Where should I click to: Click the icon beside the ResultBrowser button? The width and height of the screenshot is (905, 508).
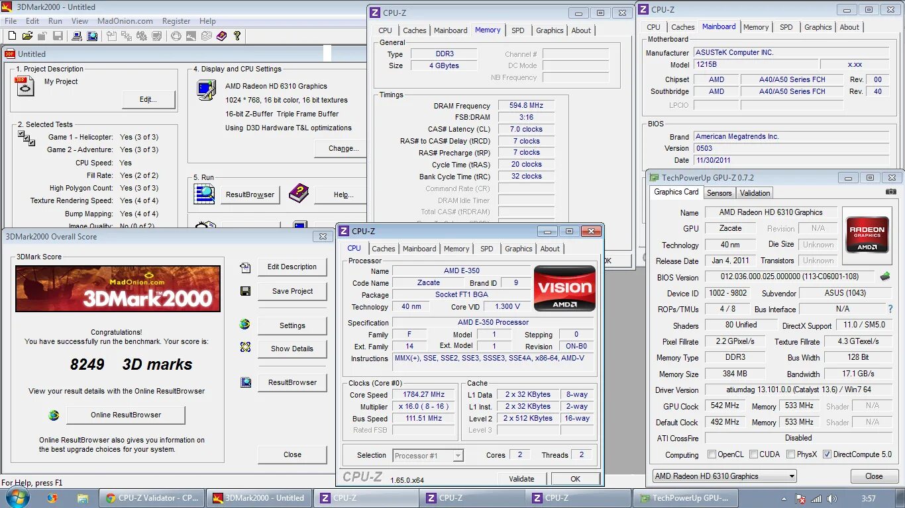click(246, 382)
